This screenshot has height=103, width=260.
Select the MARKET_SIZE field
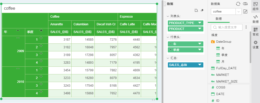[x=227, y=81]
